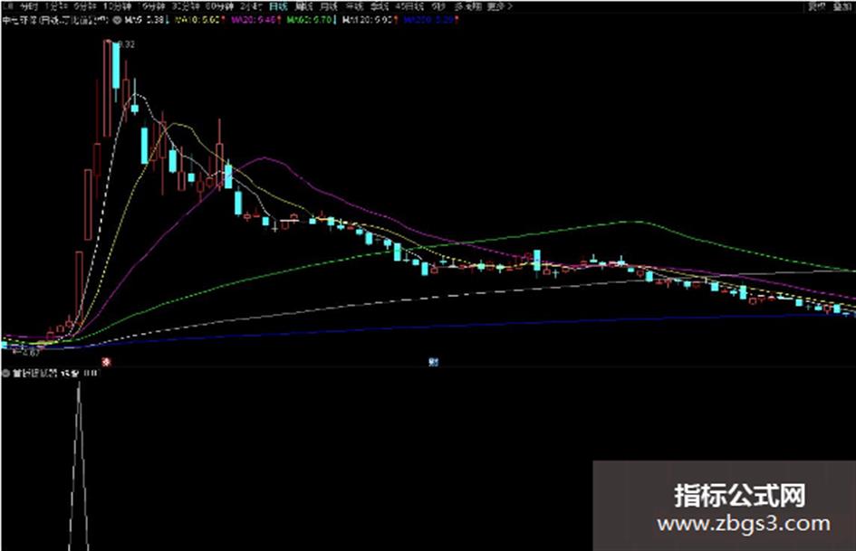
Task: Switch to the 月线 monthly tab
Action: pyautogui.click(x=328, y=6)
